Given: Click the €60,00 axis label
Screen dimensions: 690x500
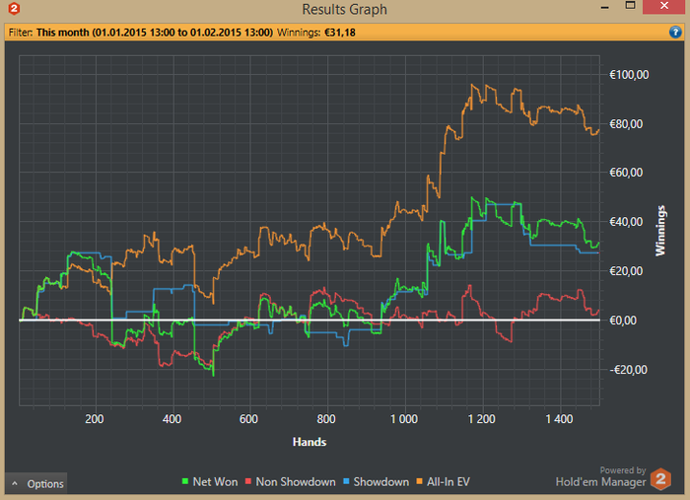Looking at the screenshot, I should click(x=626, y=173).
